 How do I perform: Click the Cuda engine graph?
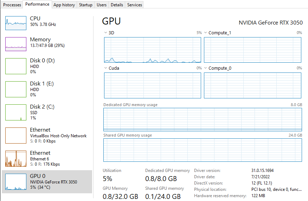tap(153, 85)
